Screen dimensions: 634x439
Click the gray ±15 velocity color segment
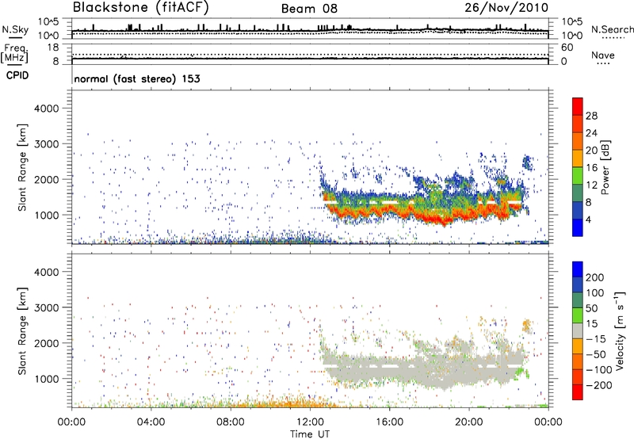tap(578, 331)
